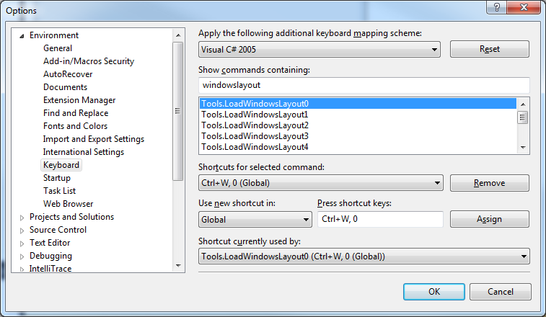Open shortcuts for selected command dropdown
The height and width of the screenshot is (317, 546).
click(436, 183)
